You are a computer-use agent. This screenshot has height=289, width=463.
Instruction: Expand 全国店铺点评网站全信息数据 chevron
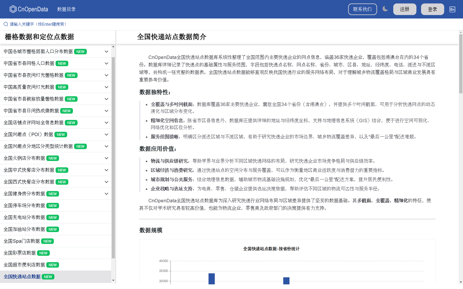106,123
